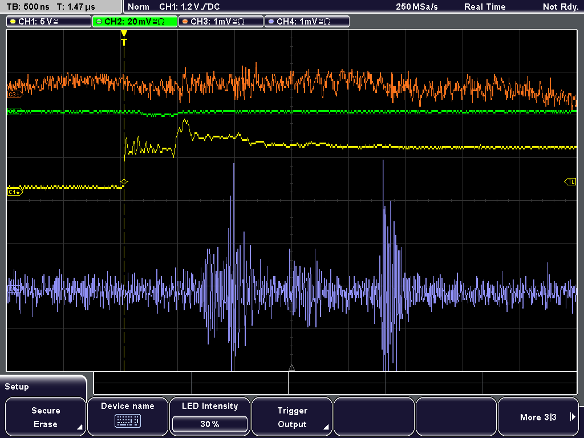Go to More 3|3 menu page
The image size is (584, 438).
tap(538, 417)
